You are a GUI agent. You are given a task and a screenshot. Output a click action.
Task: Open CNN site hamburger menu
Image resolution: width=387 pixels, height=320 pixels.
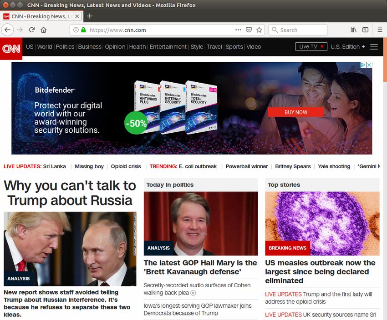(x=374, y=47)
